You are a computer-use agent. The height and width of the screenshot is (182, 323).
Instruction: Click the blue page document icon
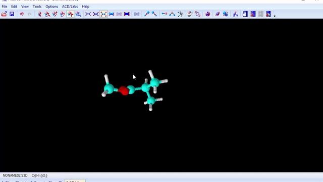(x=245, y=14)
